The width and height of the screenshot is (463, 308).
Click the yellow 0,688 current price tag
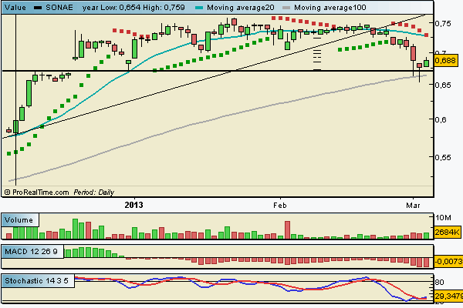445,60
